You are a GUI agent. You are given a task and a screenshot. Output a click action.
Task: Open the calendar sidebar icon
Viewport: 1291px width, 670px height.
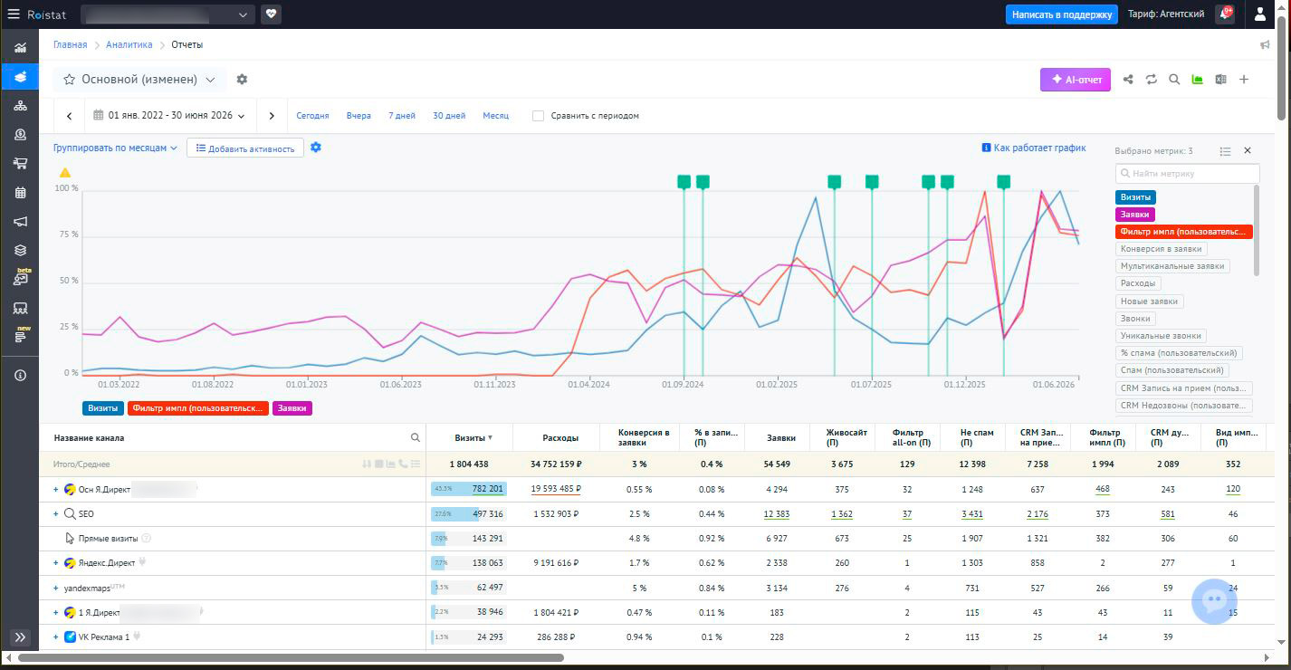click(x=20, y=192)
